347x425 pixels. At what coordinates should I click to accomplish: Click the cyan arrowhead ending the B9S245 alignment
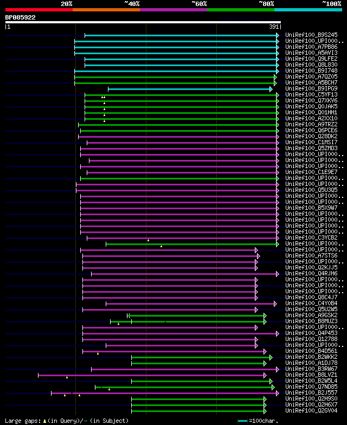tap(278, 36)
